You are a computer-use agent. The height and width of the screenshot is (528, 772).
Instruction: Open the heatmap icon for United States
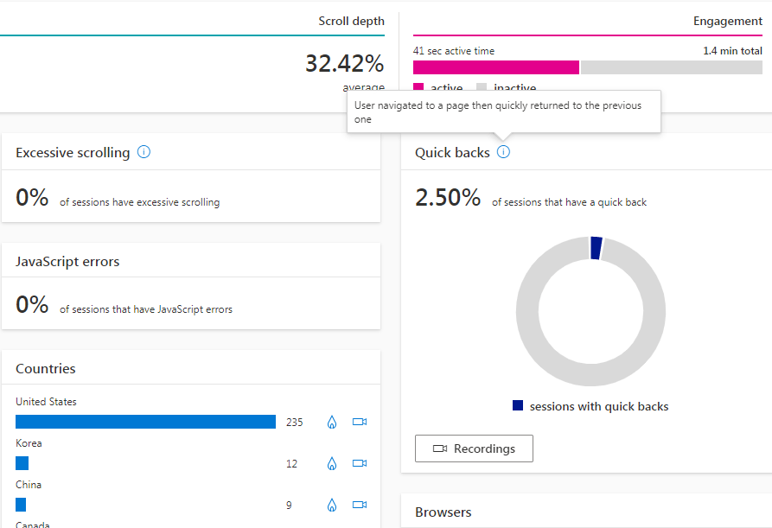tap(331, 422)
